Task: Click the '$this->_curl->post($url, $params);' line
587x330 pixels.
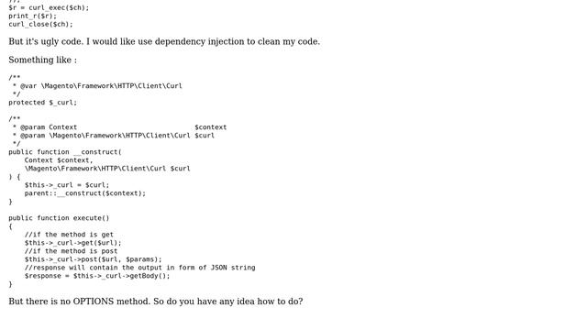Action: click(x=94, y=259)
